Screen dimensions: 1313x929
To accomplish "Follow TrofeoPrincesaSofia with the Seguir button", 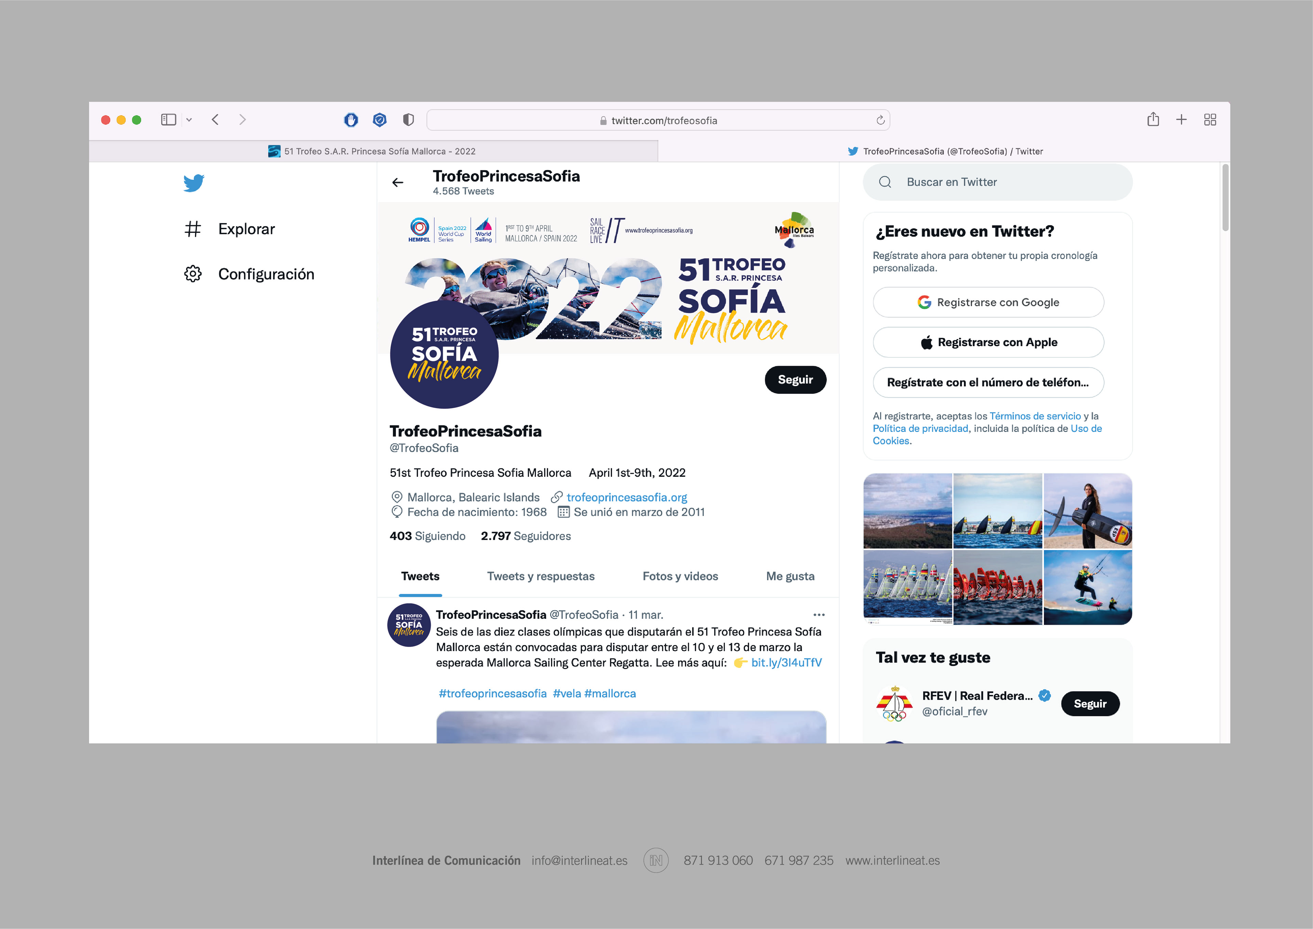I will tap(795, 380).
